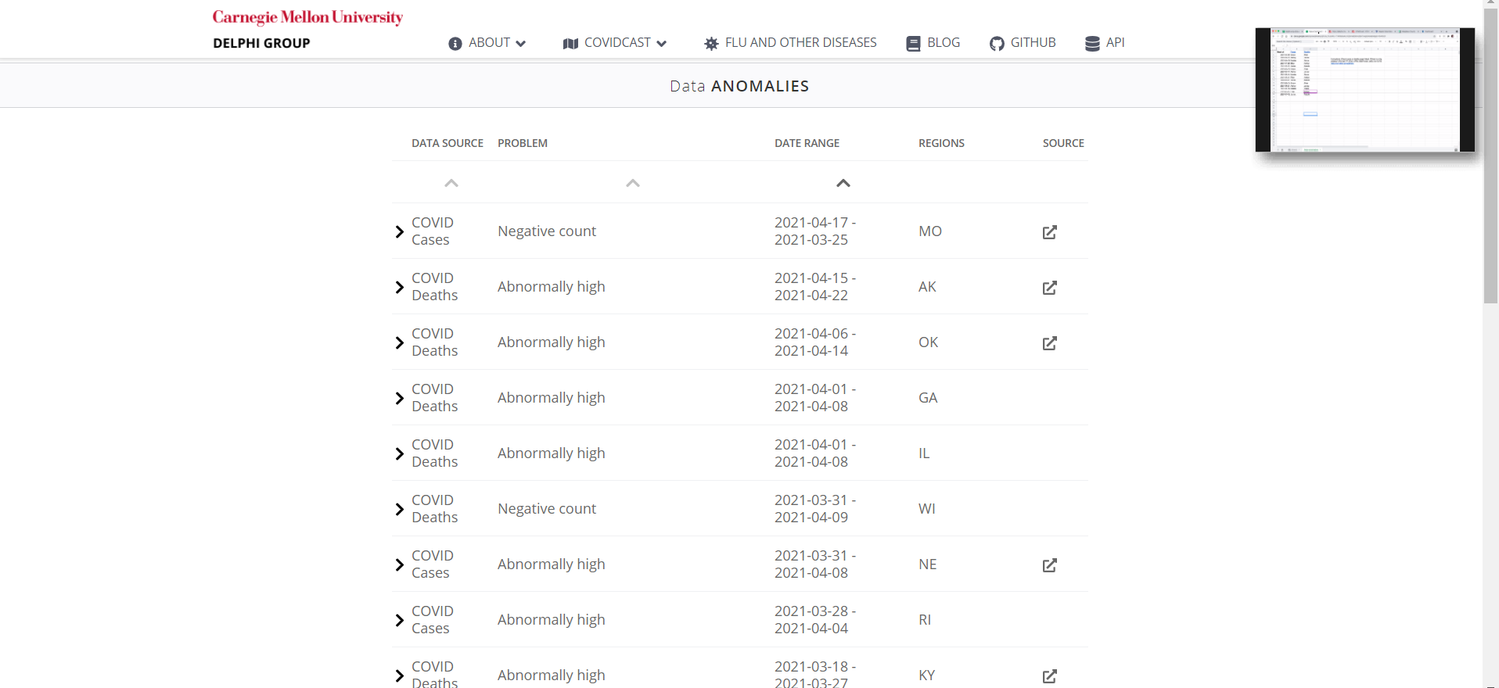Open source link for the MO Negative count anomaly
Image resolution: width=1499 pixels, height=688 pixels.
click(1050, 231)
